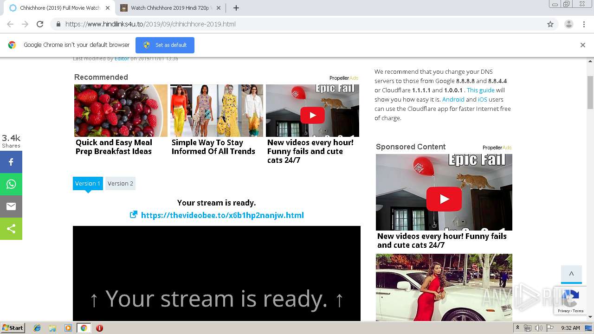Open the sponsored 'Funny fails and cute cats' caption

pos(442,240)
